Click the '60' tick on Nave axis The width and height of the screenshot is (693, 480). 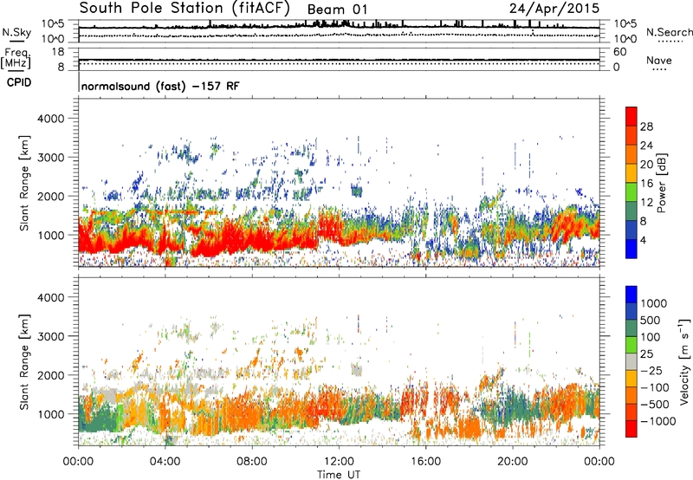pos(619,52)
